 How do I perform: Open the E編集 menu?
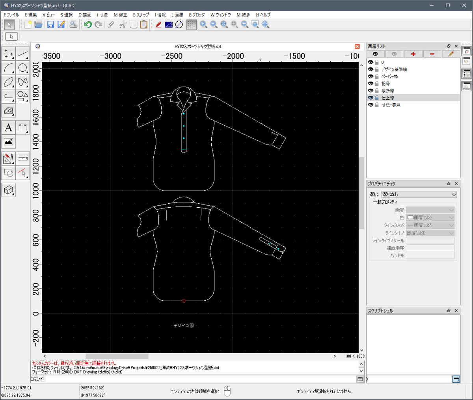(31, 15)
